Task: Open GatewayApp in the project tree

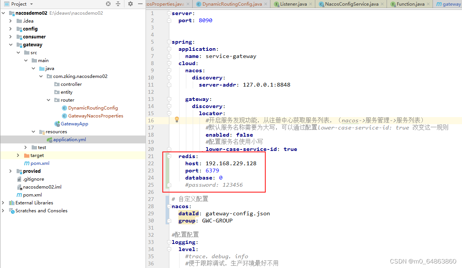Action: click(74, 124)
